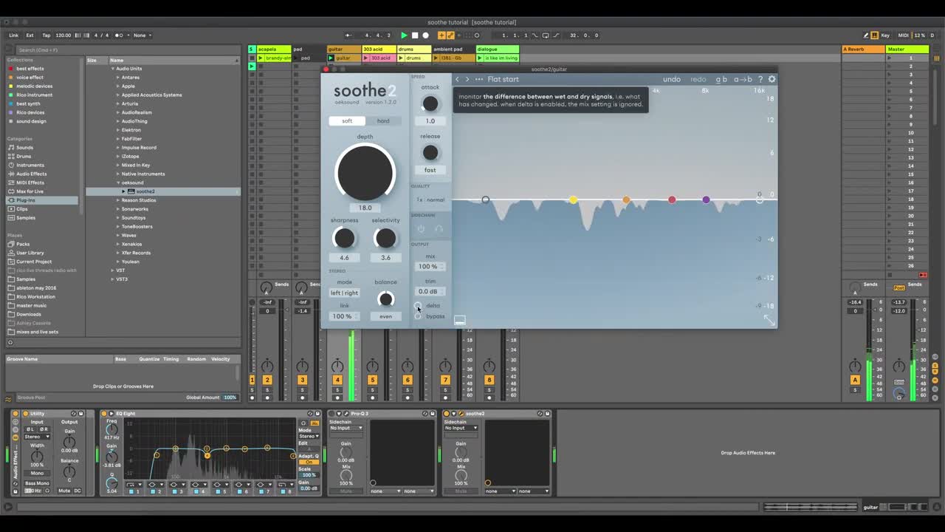Toggle the soothe2 device activator in device chain
The height and width of the screenshot is (532, 945).
446,414
